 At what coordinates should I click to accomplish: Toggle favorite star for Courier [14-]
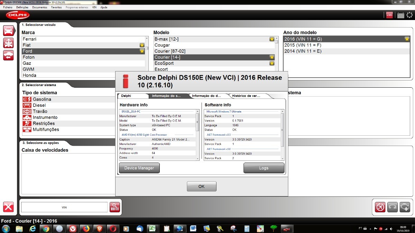(272, 57)
